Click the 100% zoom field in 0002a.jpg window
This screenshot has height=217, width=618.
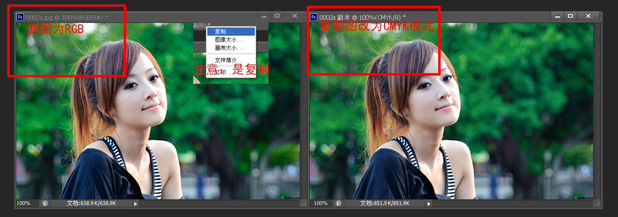click(28, 203)
